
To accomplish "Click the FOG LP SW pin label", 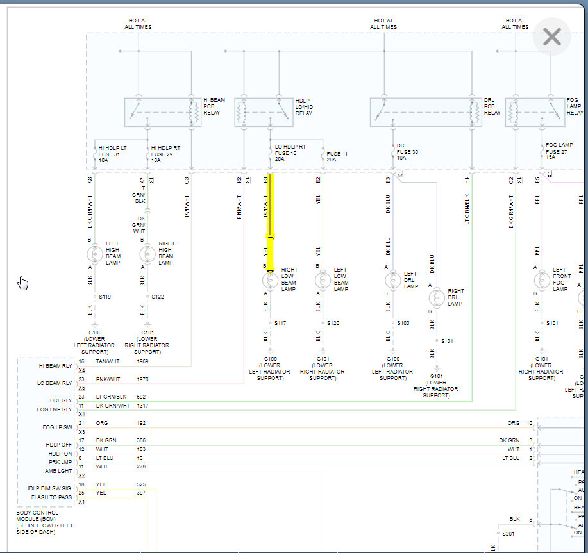I will pos(57,427).
